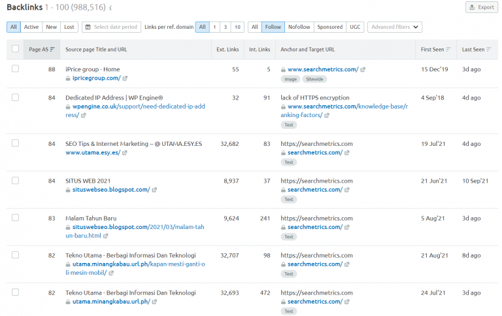Open the Select date period picker
502x316 pixels.
(x=111, y=27)
